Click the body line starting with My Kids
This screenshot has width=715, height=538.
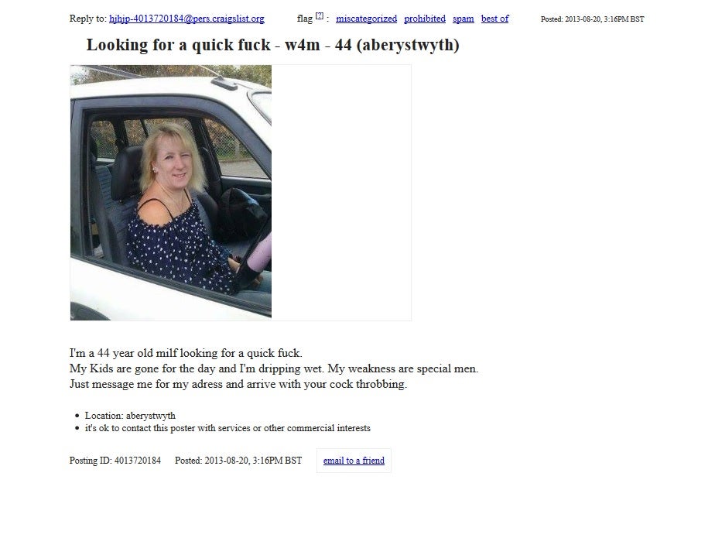point(274,368)
